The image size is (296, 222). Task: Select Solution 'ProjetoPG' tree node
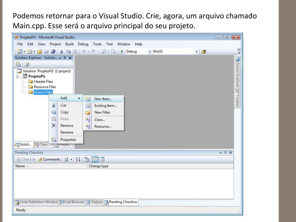pos(47,71)
